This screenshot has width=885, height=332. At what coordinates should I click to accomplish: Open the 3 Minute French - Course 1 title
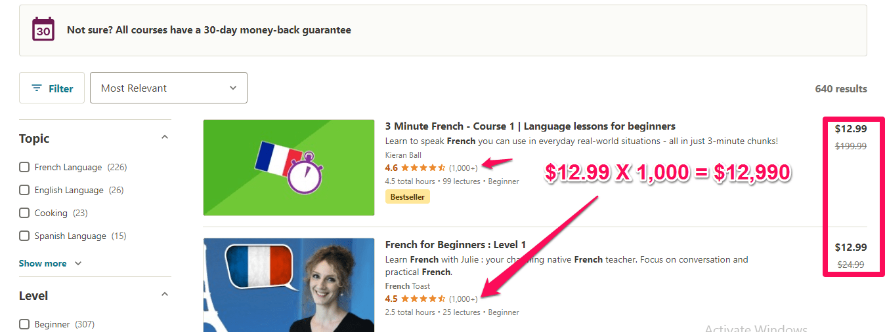pyautogui.click(x=530, y=126)
